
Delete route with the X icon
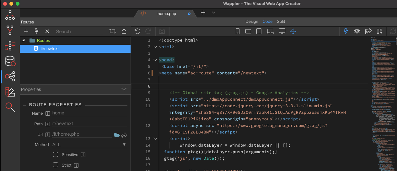[47, 31]
